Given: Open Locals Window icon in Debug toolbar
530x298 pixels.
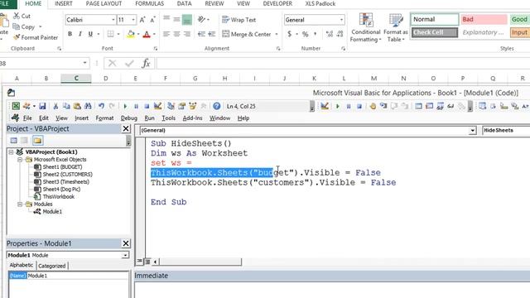Looking at the screenshot, I should [x=418, y=106].
